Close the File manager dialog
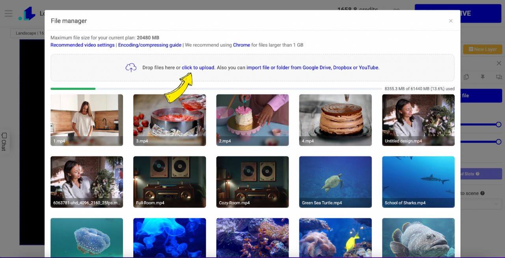The height and width of the screenshot is (258, 505). pyautogui.click(x=451, y=21)
